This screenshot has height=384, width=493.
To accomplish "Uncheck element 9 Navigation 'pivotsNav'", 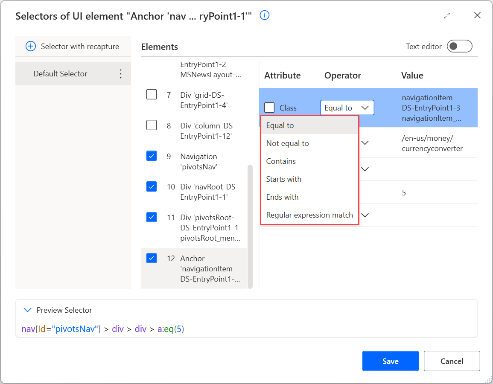I will point(152,156).
